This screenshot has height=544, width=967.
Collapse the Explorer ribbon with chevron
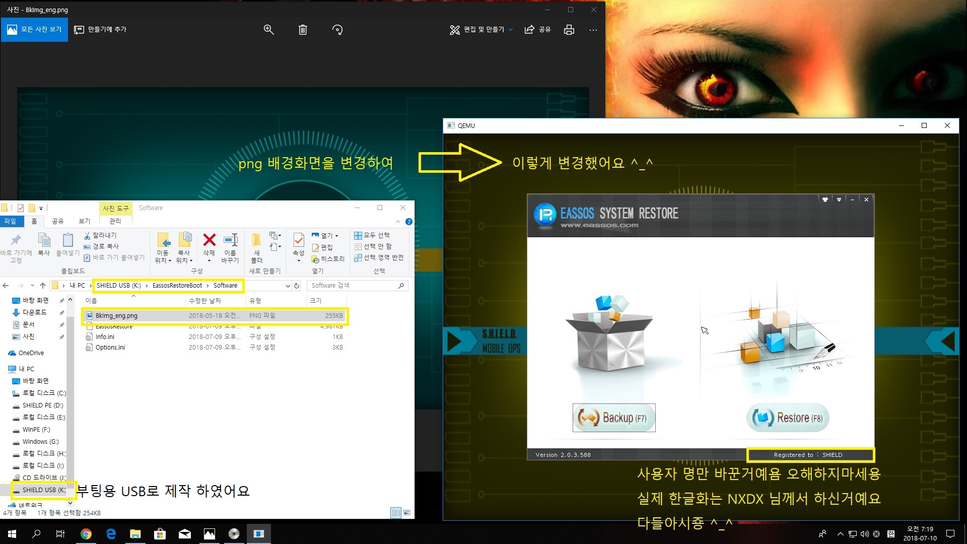(x=398, y=222)
